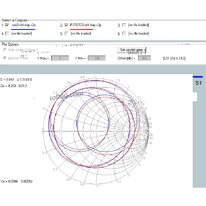
Task: Focus the Y Min value box
Action: click(97, 58)
